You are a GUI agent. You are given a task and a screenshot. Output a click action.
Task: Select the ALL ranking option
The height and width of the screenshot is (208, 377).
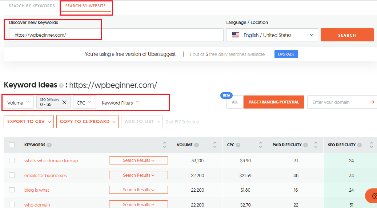[x=234, y=102]
